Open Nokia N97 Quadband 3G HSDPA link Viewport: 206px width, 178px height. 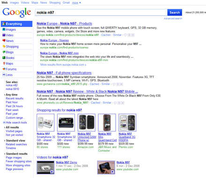(x=127, y=137)
